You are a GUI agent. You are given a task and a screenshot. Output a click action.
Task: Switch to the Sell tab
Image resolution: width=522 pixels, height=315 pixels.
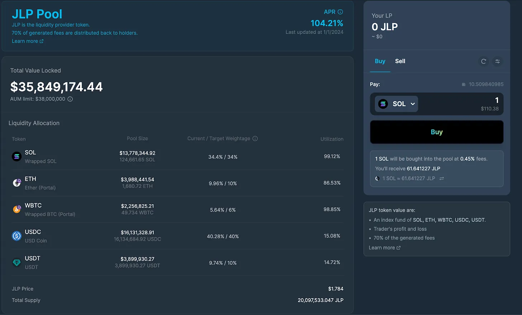[400, 61]
